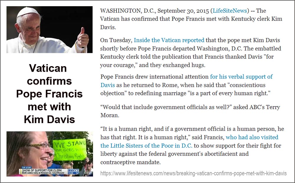Image resolution: width=295 pixels, height=183 pixels.
Task: Open the 'who had also visited' link
Action: [x=252, y=137]
